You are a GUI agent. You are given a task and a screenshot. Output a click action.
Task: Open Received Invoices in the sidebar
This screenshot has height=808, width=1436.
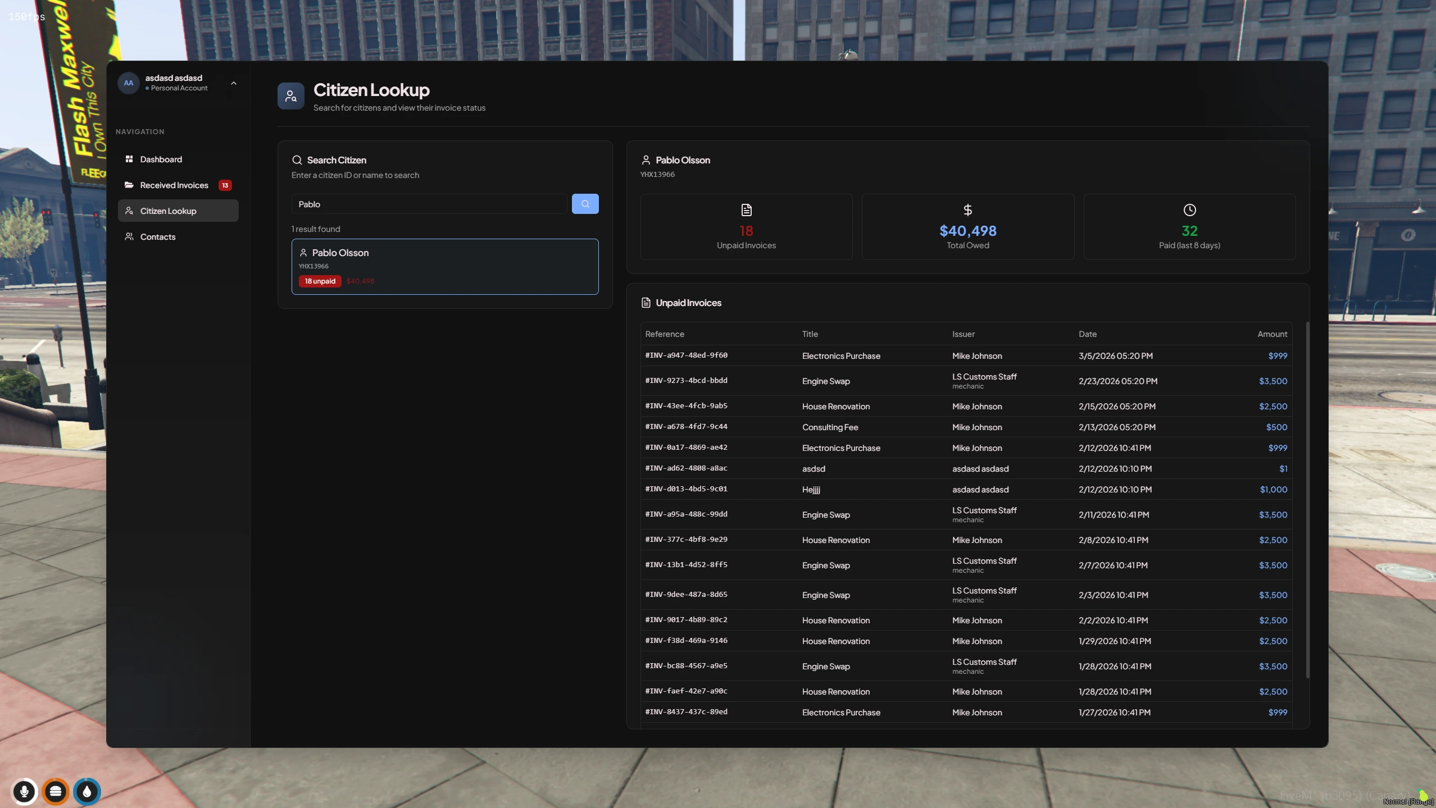click(x=174, y=185)
